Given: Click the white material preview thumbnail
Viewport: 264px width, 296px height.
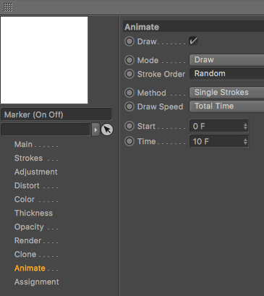Looking at the screenshot, I should click(44, 60).
